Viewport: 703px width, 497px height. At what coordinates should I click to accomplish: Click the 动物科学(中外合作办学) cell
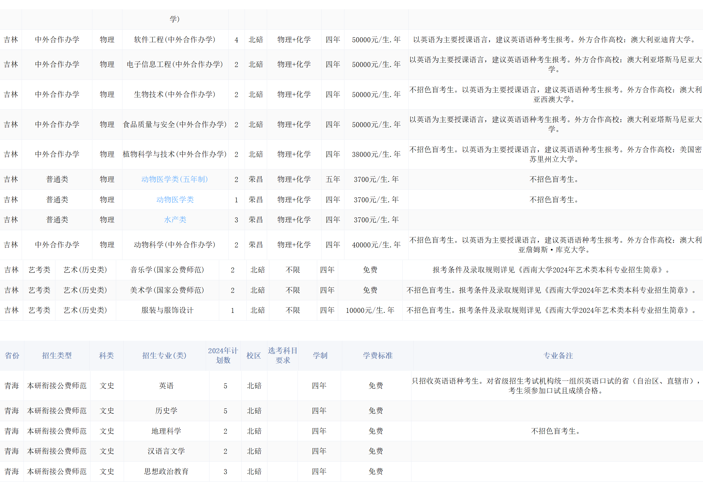pos(174,245)
